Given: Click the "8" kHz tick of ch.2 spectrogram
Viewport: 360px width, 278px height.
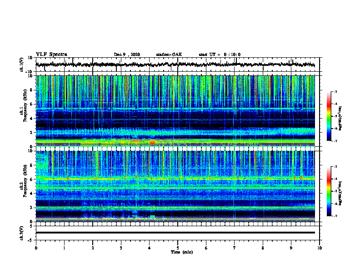Looking at the screenshot, I should 32,165.
